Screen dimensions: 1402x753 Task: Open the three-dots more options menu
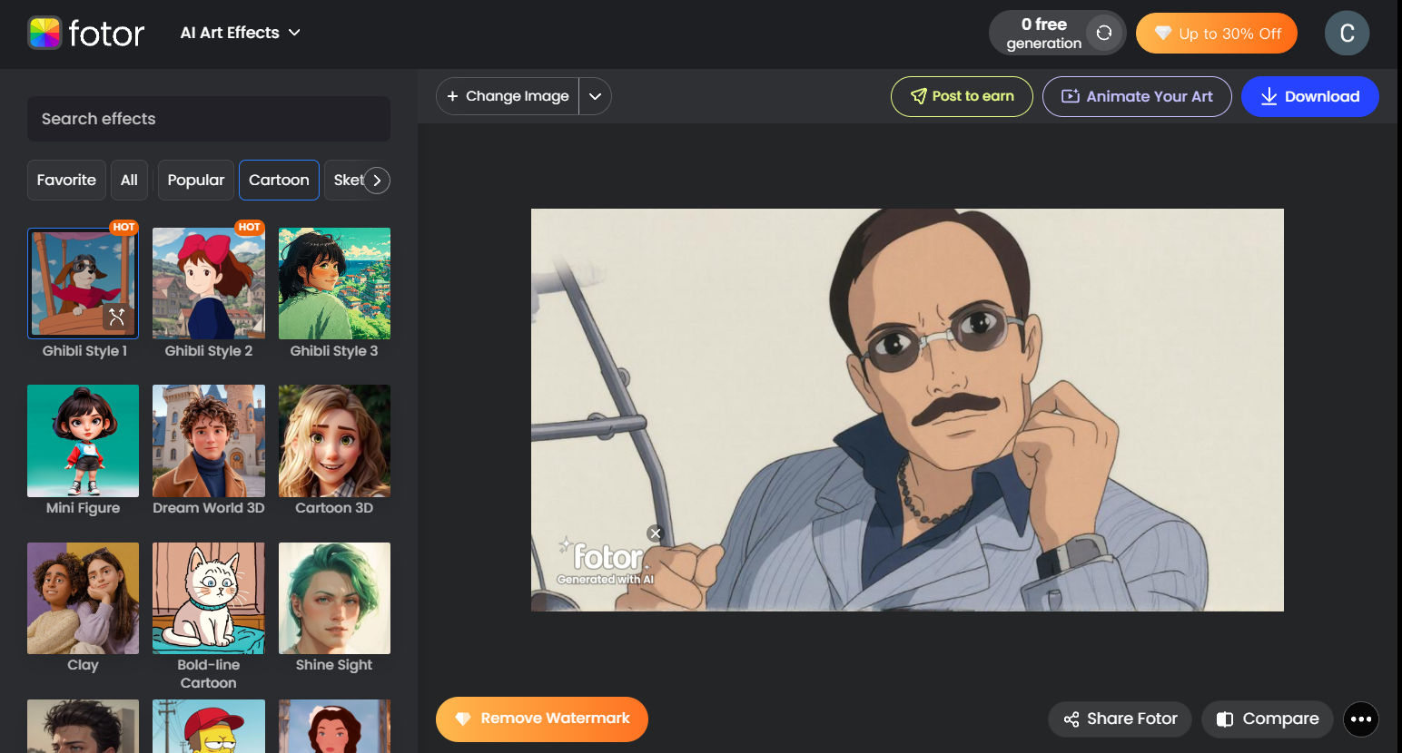[x=1361, y=719]
